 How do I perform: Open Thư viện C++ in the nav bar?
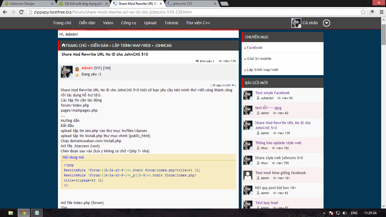[198, 23]
